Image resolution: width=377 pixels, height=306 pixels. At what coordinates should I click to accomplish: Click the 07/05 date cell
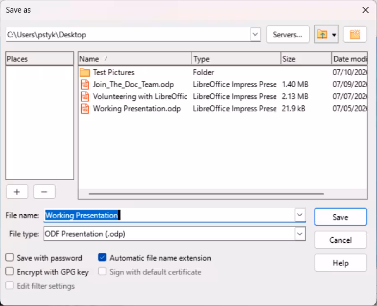350,109
